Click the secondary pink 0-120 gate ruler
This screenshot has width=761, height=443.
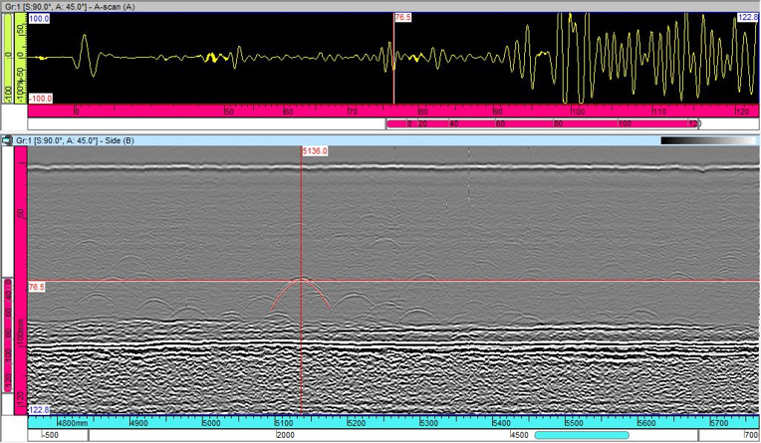[x=543, y=124]
